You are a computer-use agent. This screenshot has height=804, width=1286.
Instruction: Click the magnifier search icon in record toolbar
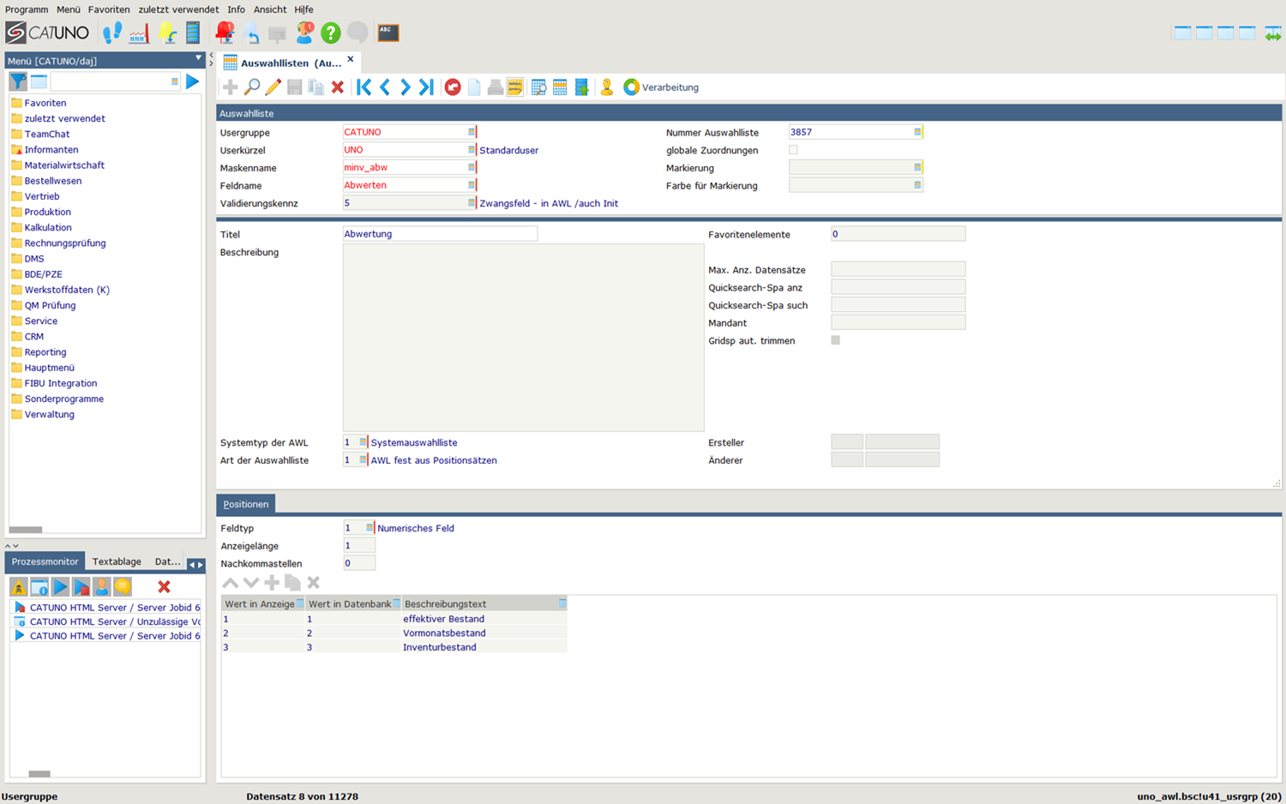click(x=252, y=87)
